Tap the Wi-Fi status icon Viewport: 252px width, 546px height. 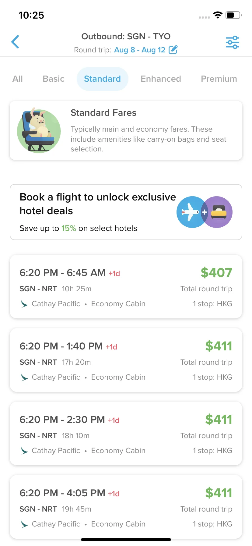point(218,15)
